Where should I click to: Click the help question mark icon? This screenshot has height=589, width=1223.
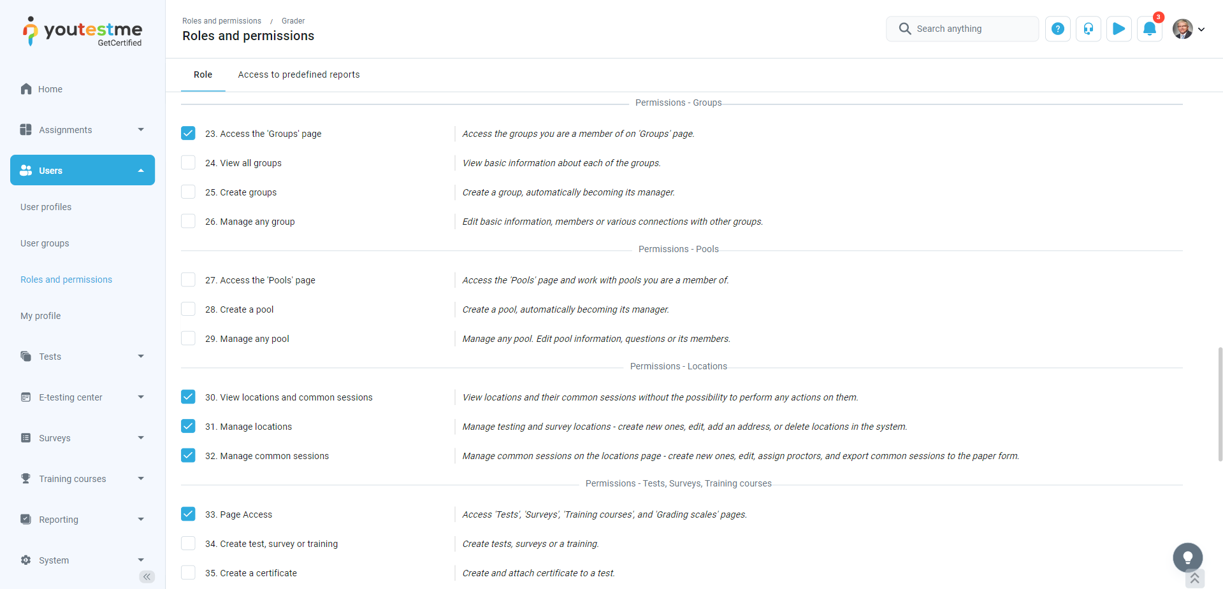(1057, 29)
